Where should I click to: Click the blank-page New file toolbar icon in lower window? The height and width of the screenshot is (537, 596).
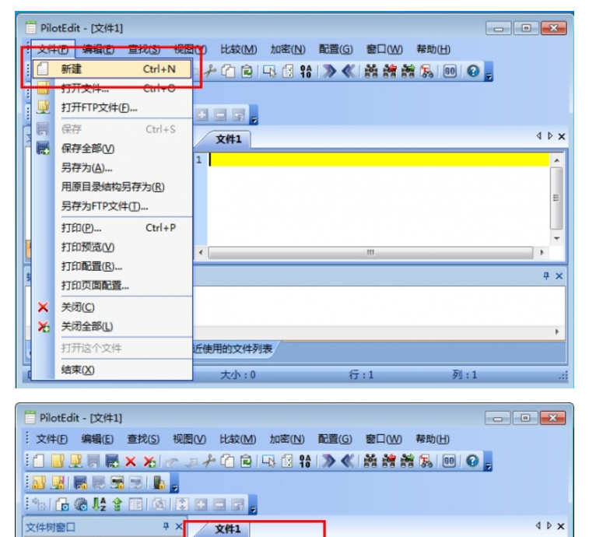37,461
